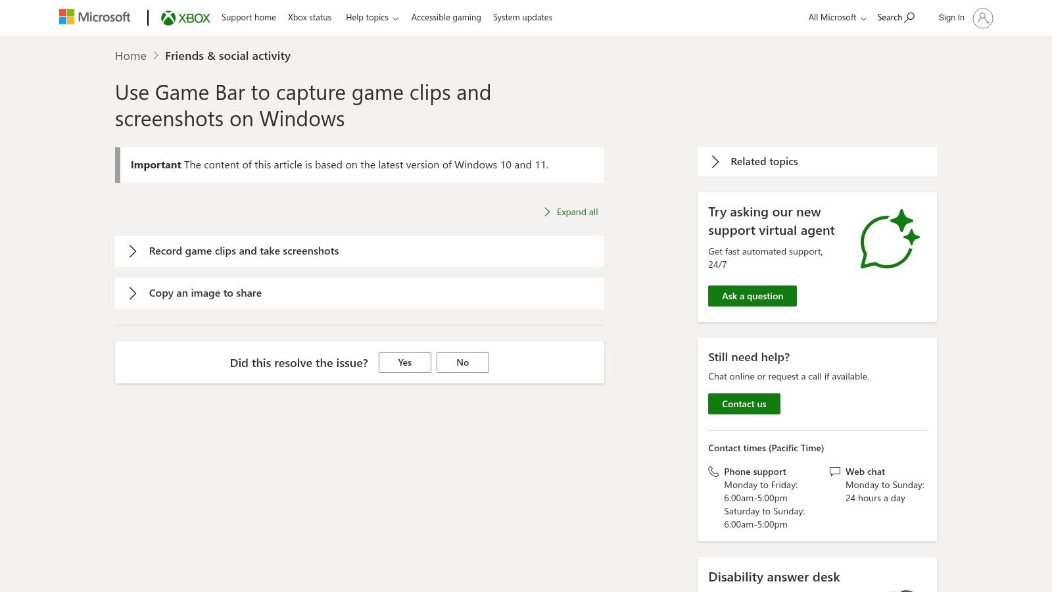Screen dimensions: 1052x592
Task: Expand Copy an image to share
Action: 204,293
